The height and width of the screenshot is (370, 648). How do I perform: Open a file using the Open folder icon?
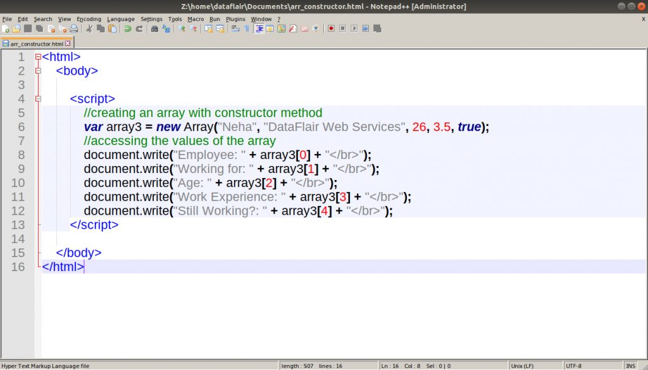pos(16,29)
